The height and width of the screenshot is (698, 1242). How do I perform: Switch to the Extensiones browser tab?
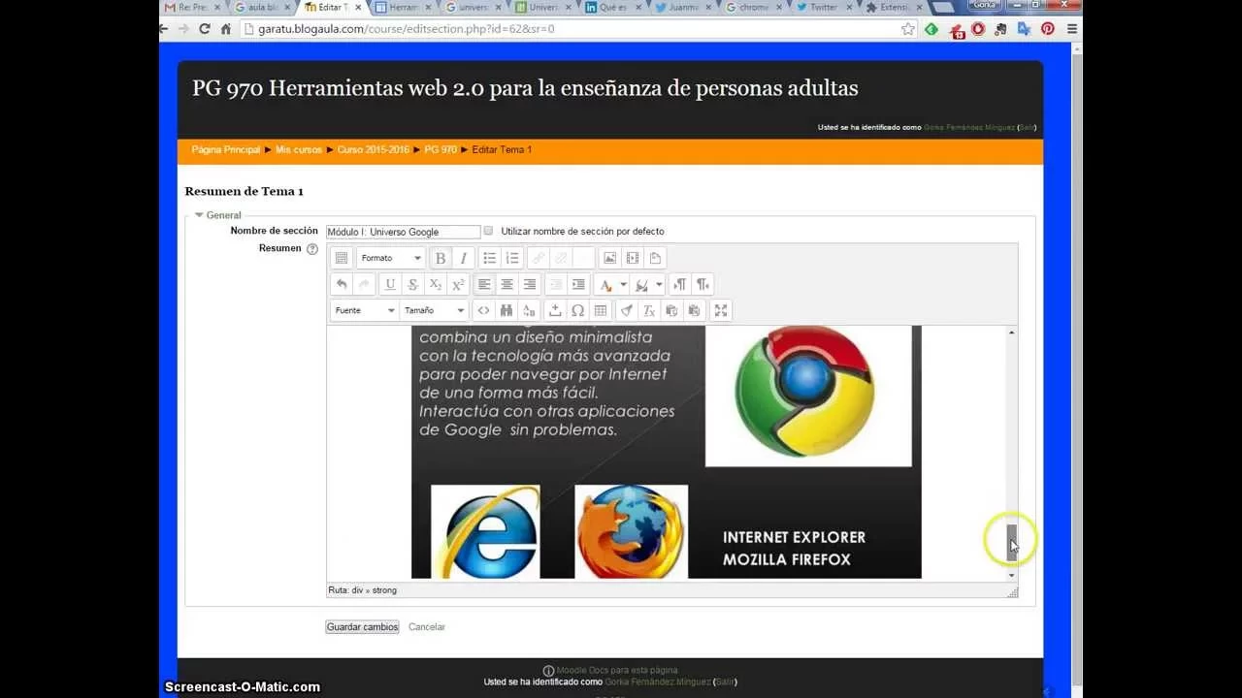894,7
